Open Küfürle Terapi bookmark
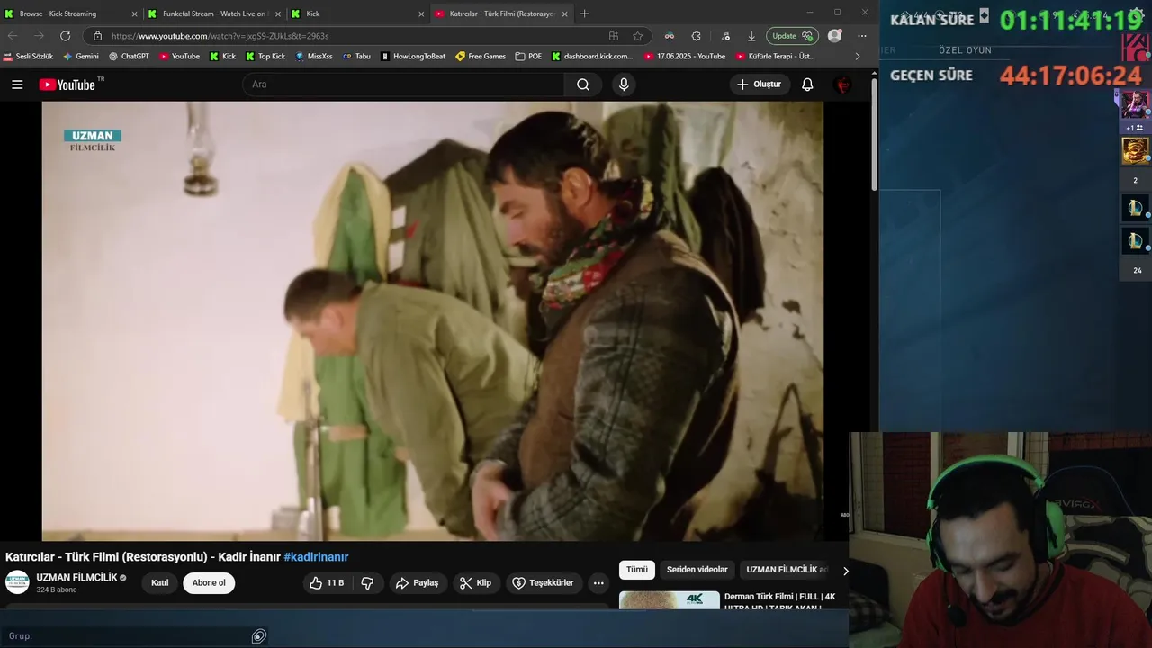This screenshot has width=1152, height=648. click(x=775, y=56)
